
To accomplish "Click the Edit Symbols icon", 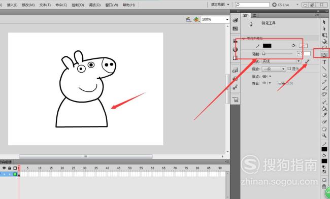I will tap(196, 20).
